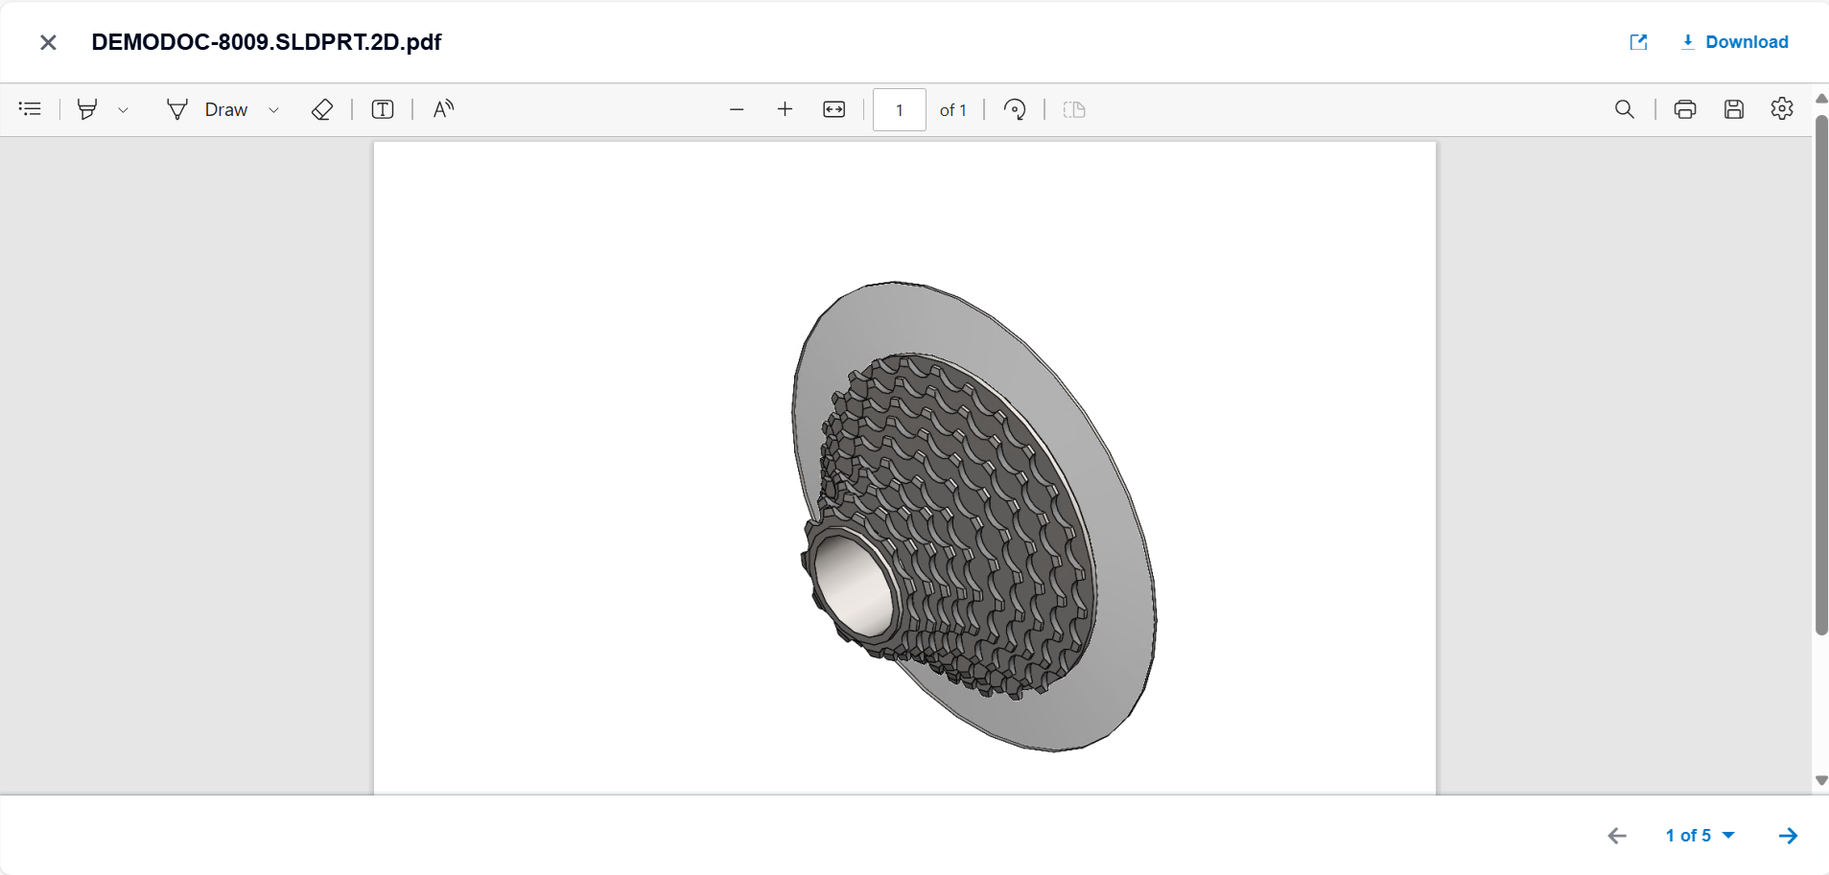
Task: Zoom out with the minus button
Action: tap(737, 109)
